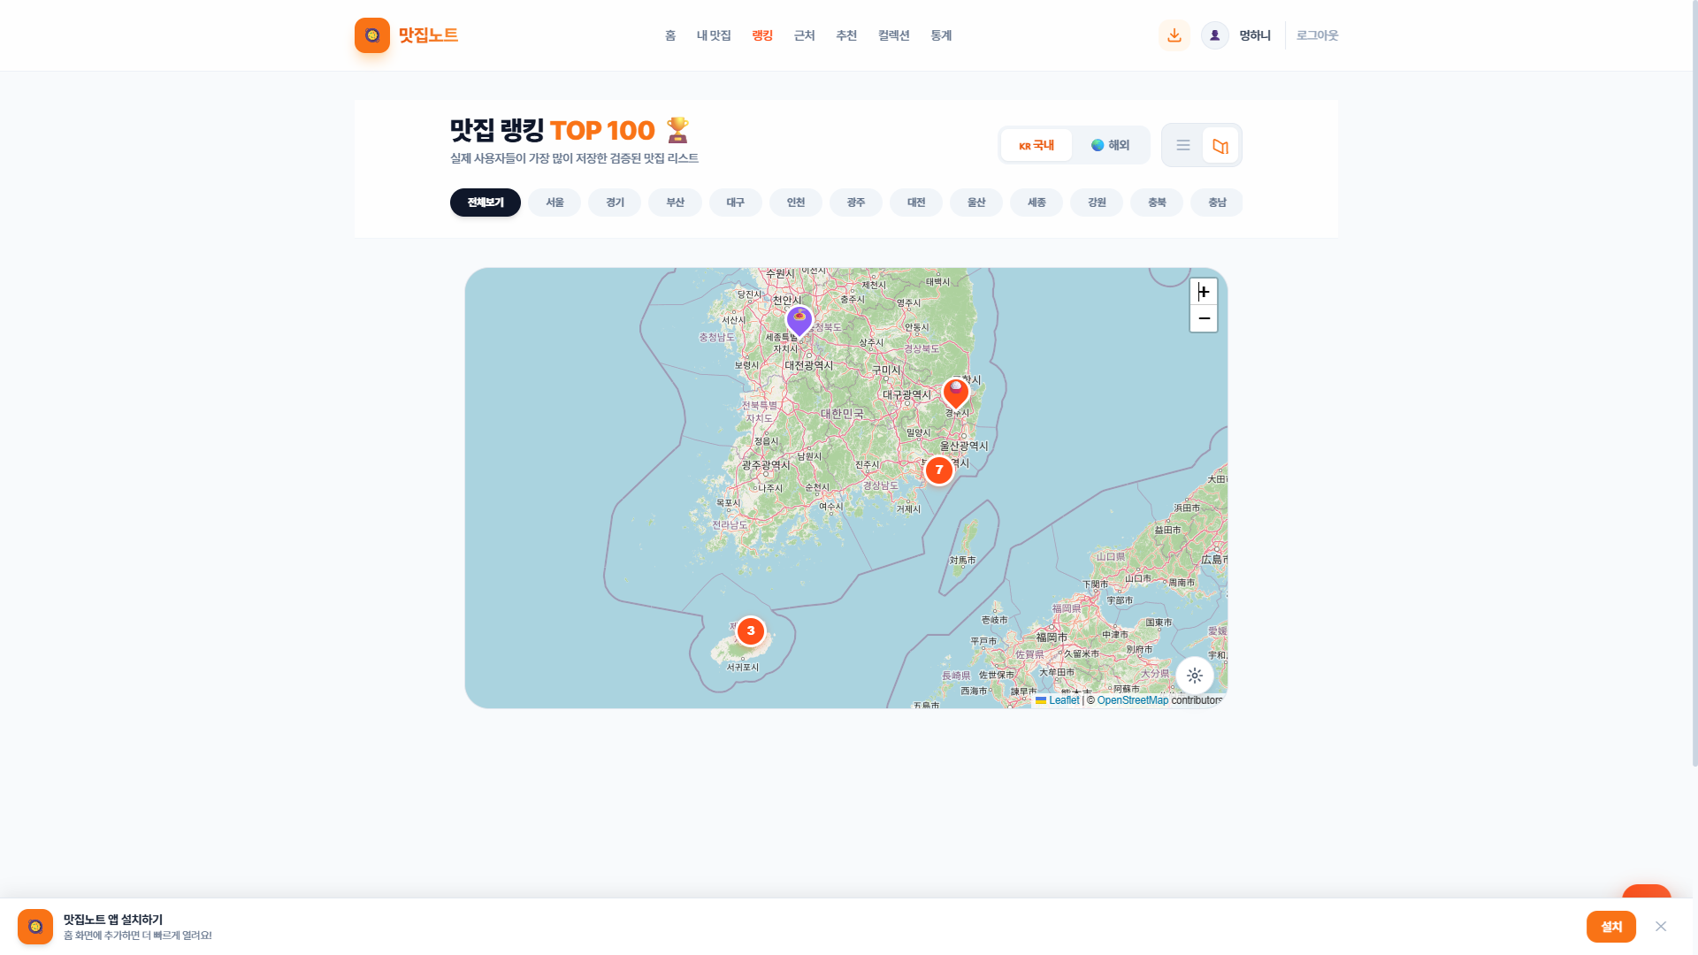Filter ranking by 강원

[1097, 202]
